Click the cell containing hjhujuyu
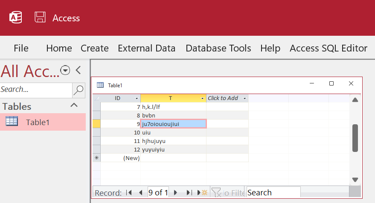The image size is (375, 203). click(x=173, y=141)
